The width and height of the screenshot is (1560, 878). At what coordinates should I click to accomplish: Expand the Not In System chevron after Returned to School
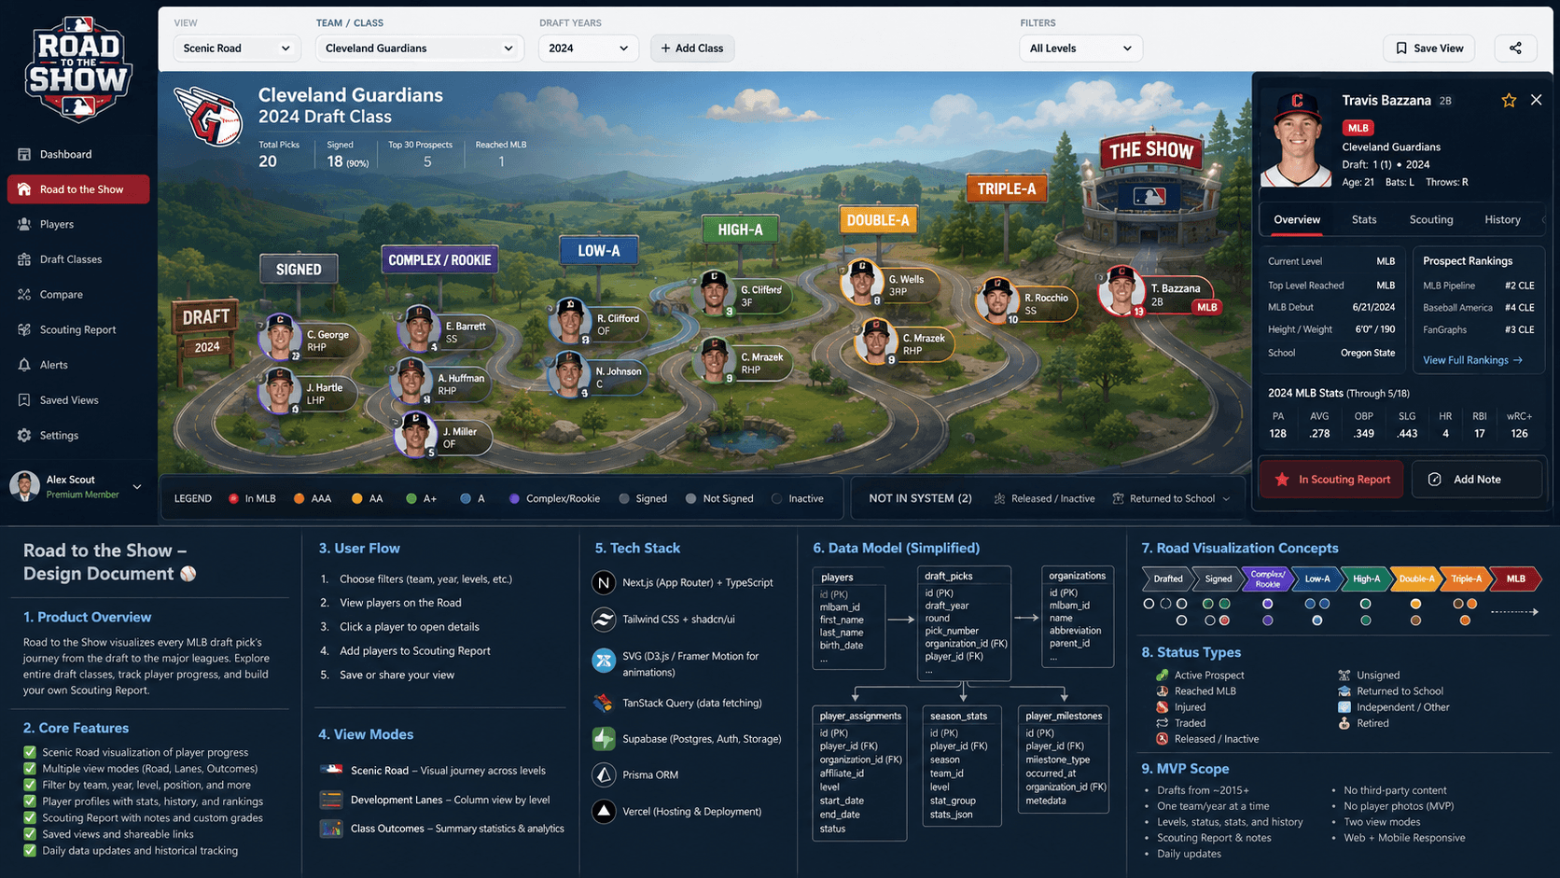[1226, 499]
